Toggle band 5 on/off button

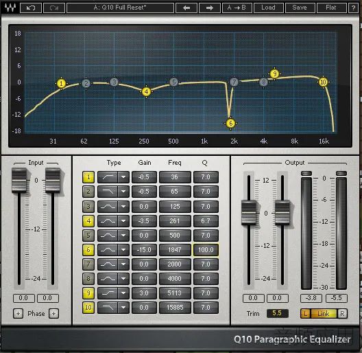click(x=88, y=236)
